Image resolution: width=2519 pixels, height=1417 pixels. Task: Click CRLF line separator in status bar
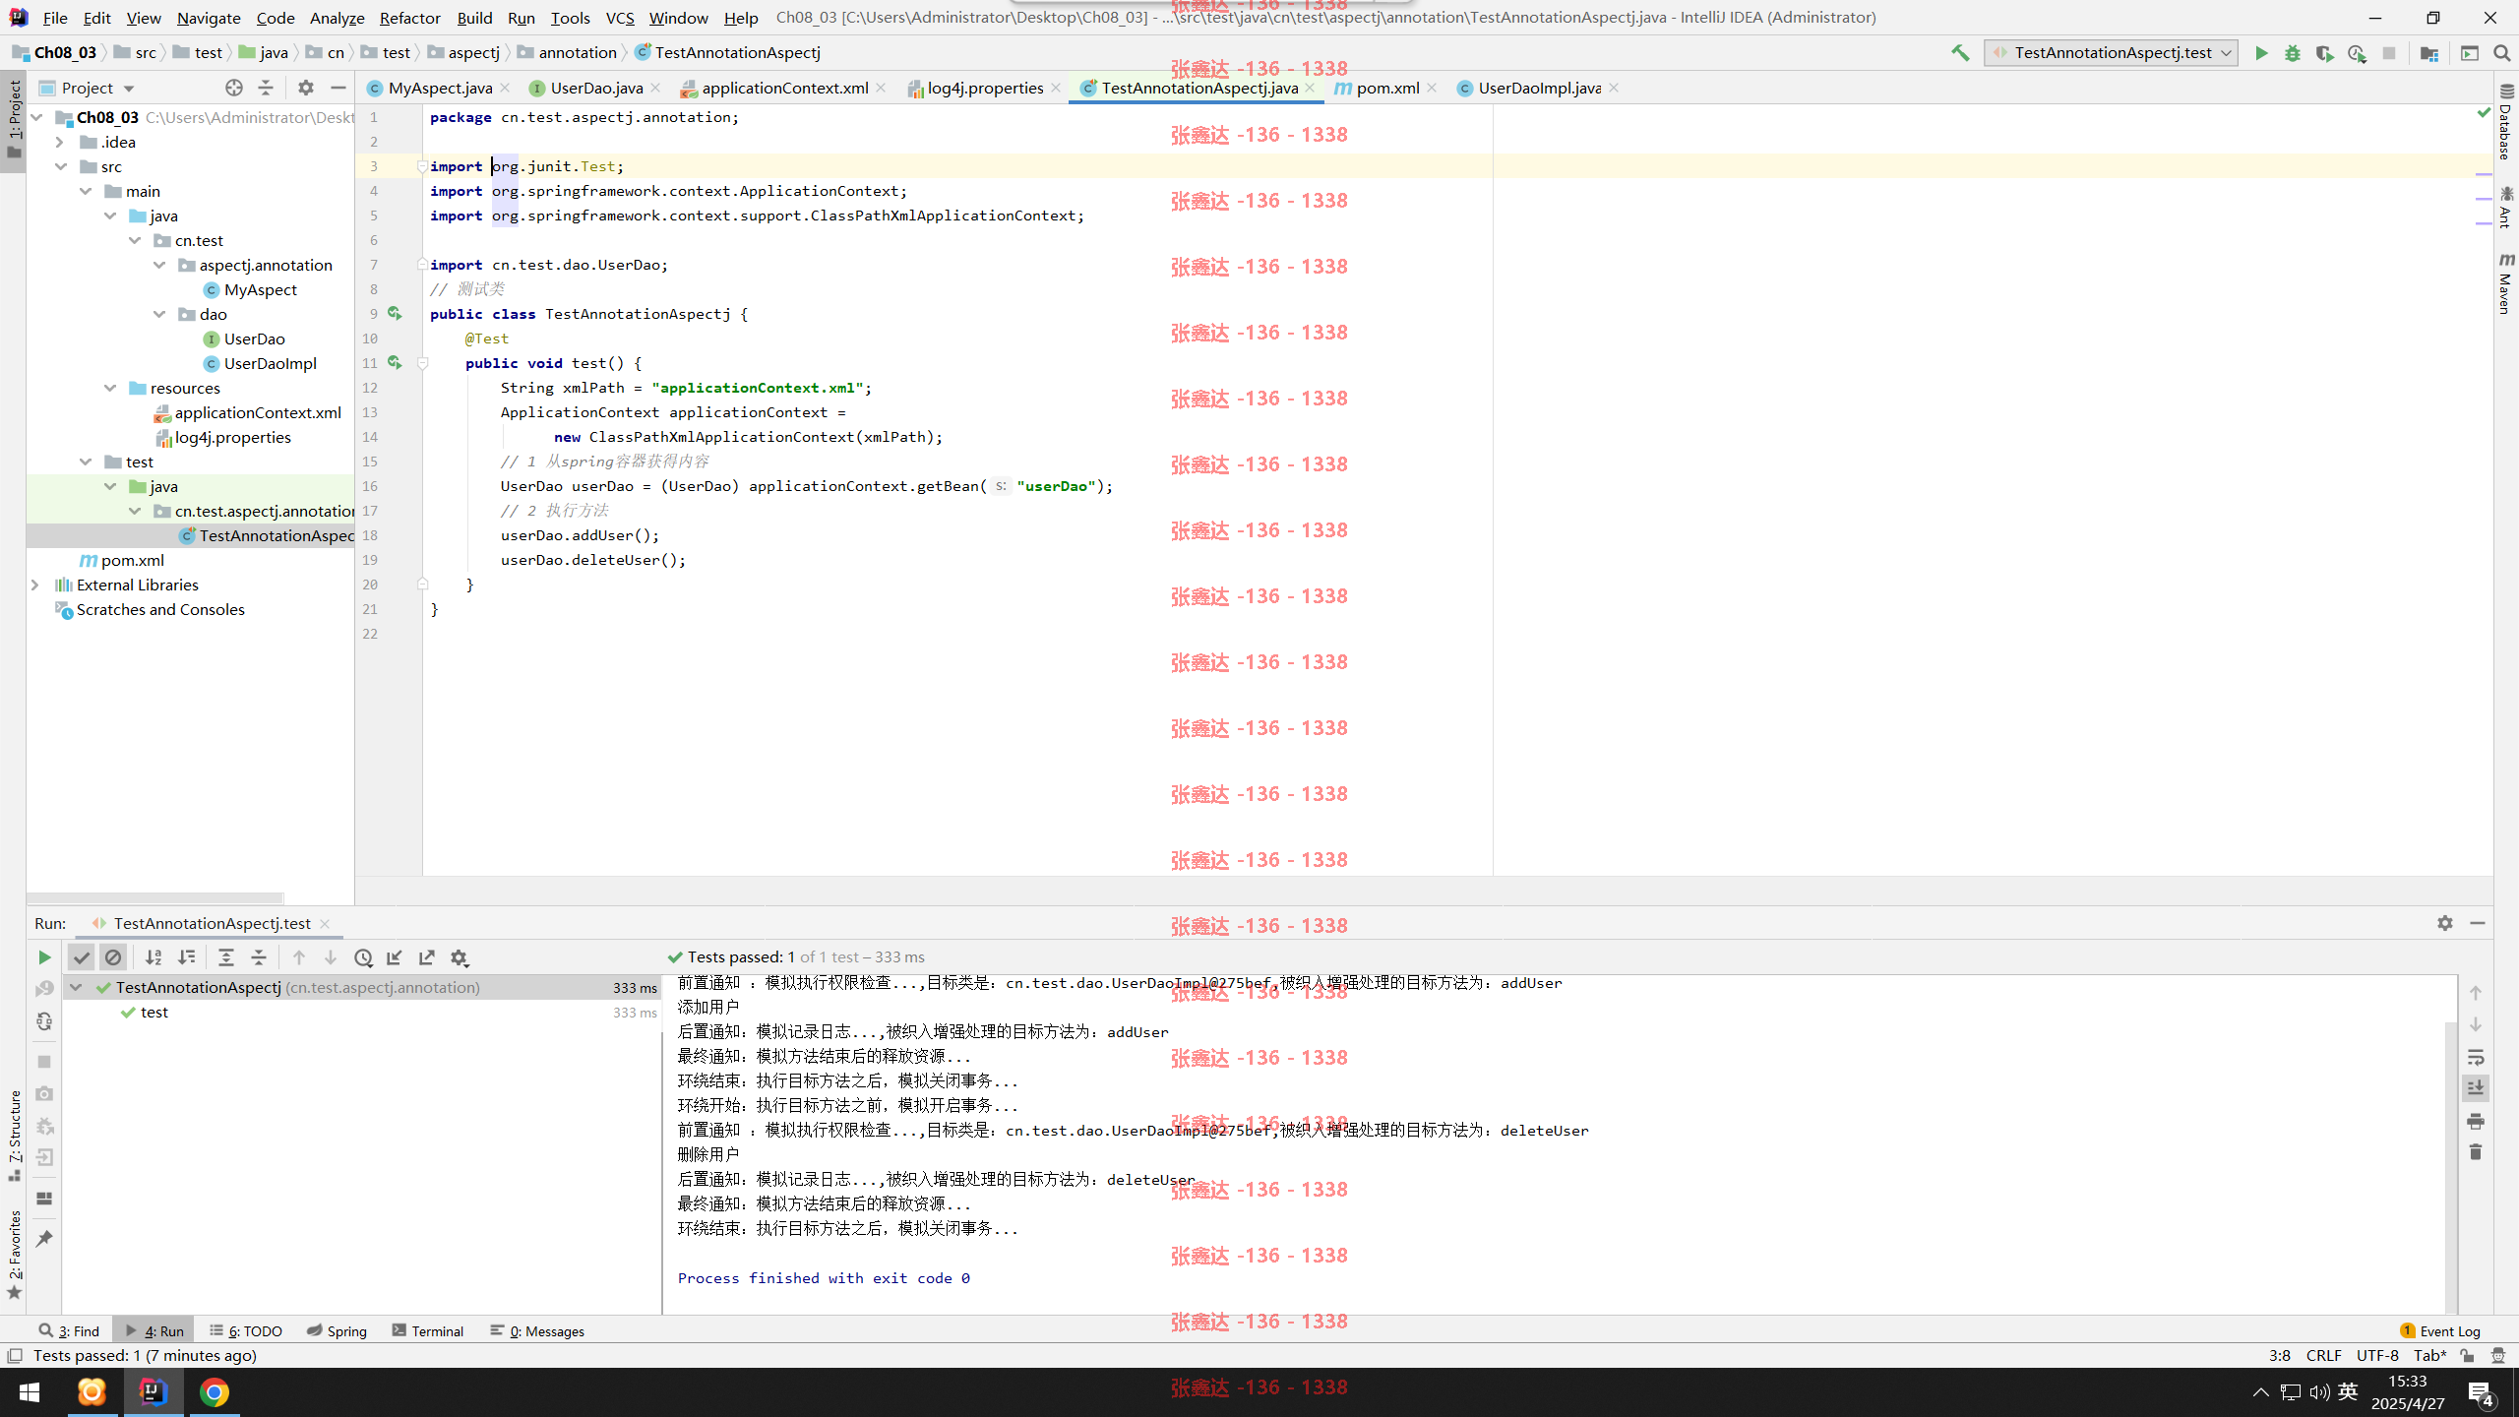point(2323,1355)
